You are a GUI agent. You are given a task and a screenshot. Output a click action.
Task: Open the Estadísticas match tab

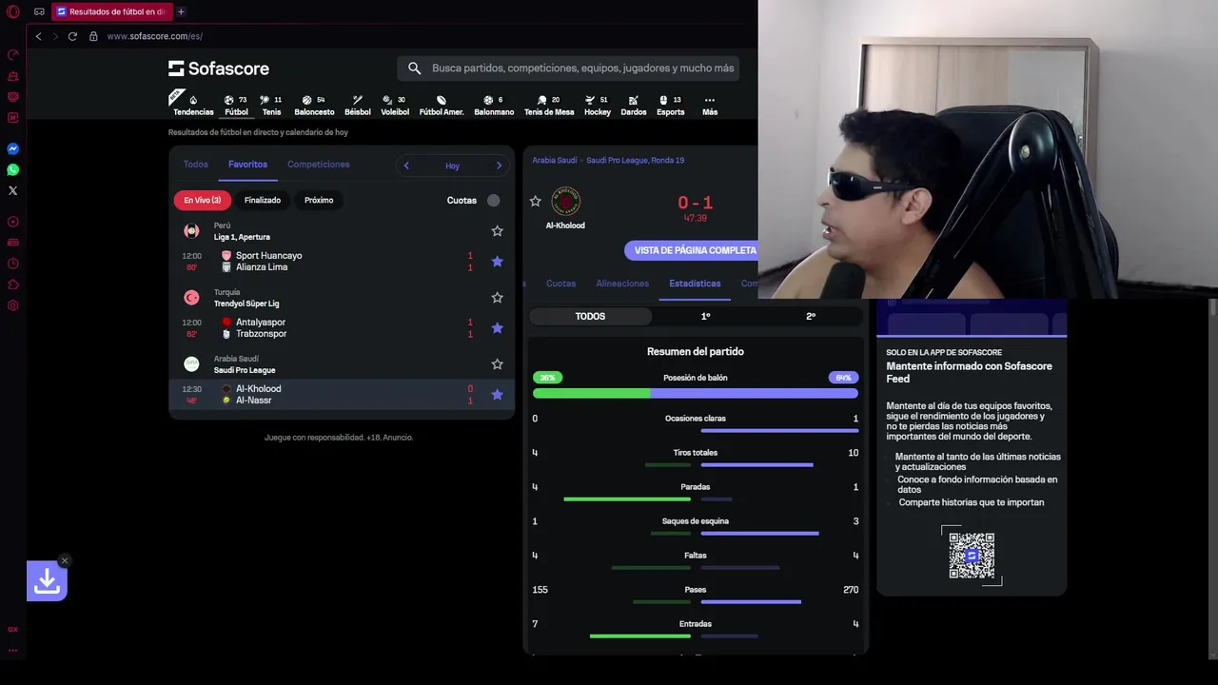coord(695,284)
